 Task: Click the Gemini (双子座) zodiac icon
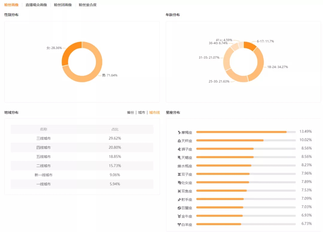click(x=179, y=174)
